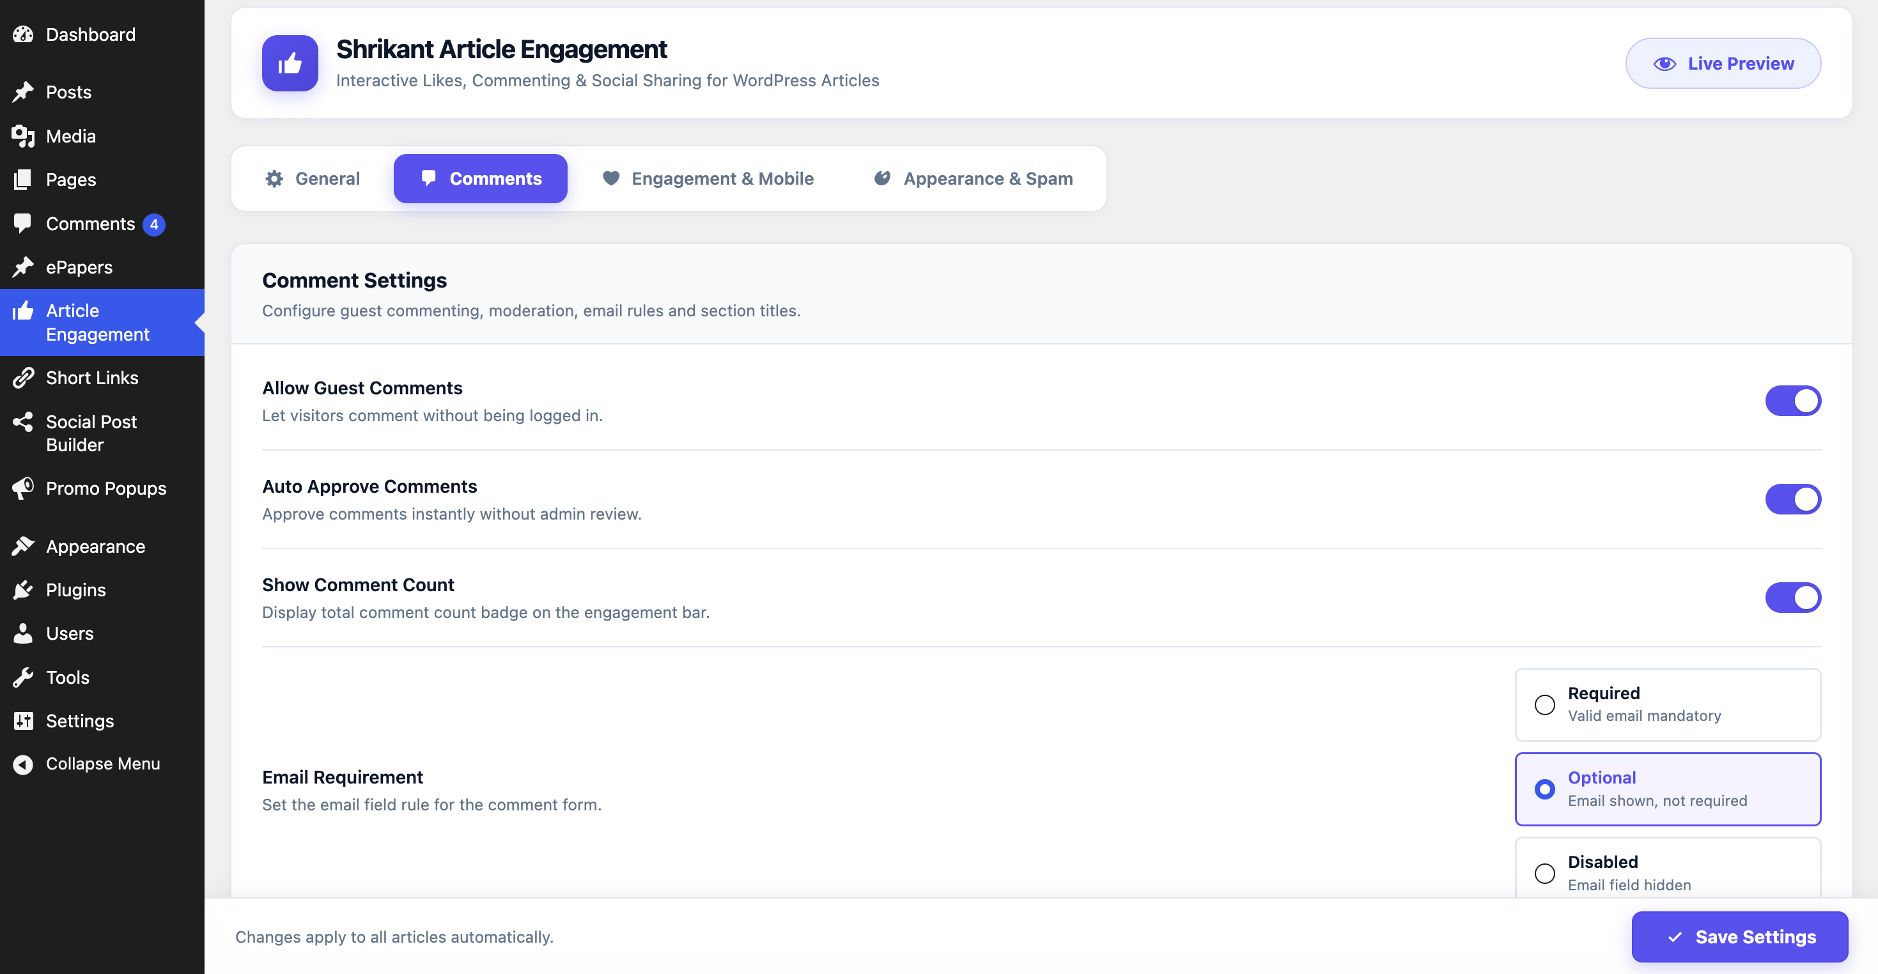Open Plugins in the admin menu
Screen dimensions: 1878x974
point(102,590)
